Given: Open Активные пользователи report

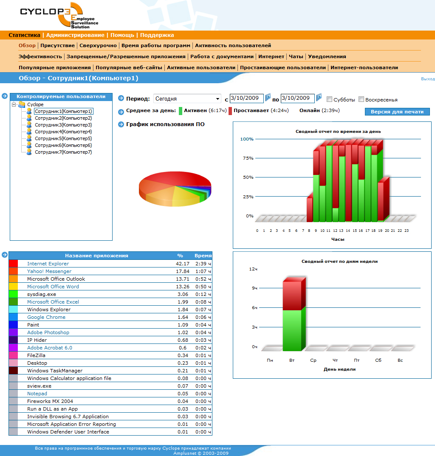Looking at the screenshot, I should [x=201, y=68].
